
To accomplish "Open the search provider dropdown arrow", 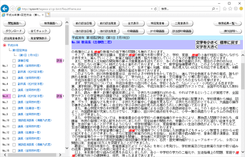I will click(x=217, y=9).
